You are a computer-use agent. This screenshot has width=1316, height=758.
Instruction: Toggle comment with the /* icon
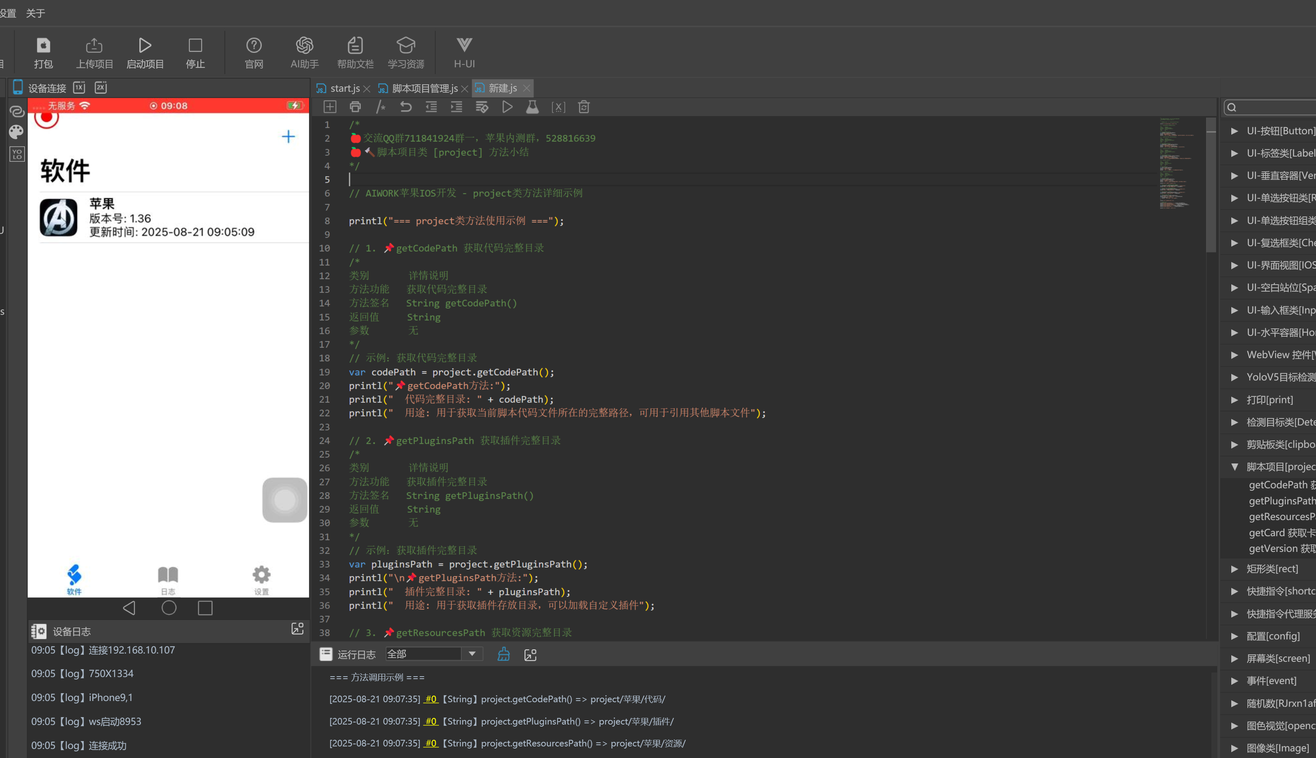click(381, 107)
